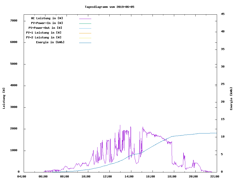Click the 25 tick on the energy axis
The image size is (242, 182).
click(x=223, y=84)
